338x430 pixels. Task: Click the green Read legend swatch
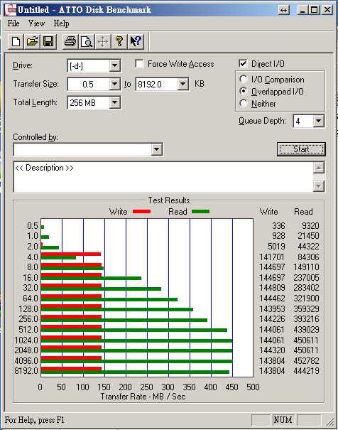coord(200,211)
